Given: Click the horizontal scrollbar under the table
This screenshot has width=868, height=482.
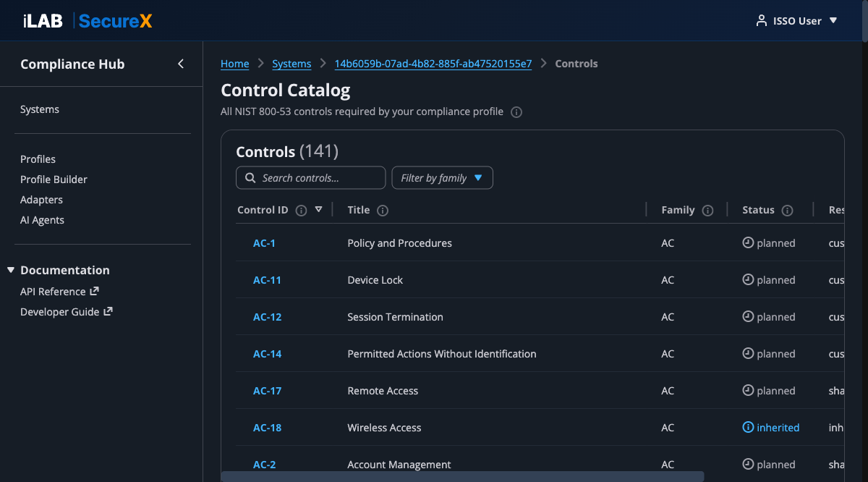Looking at the screenshot, I should click(462, 476).
